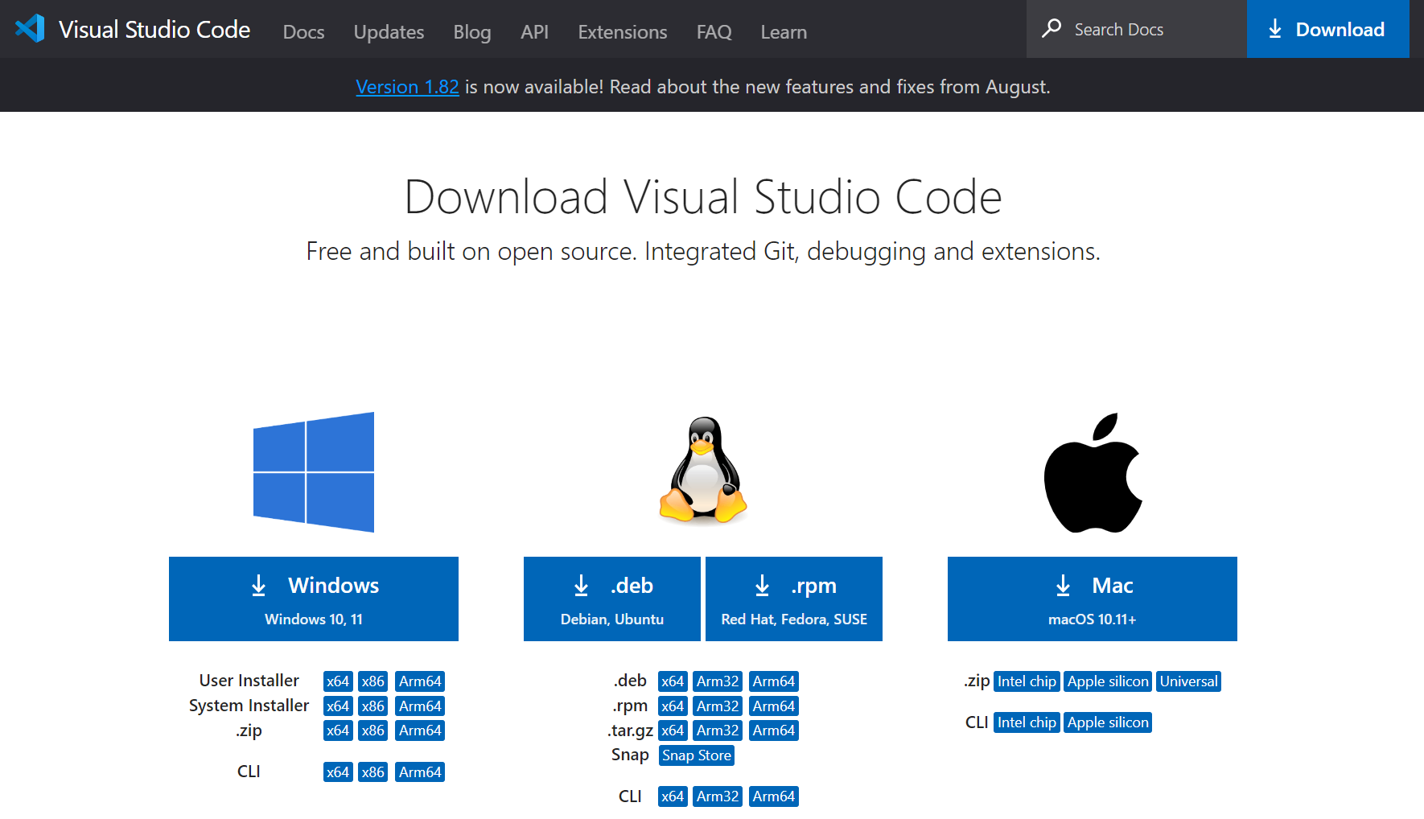This screenshot has width=1424, height=819.
Task: Open the API navigation item
Action: (x=534, y=32)
